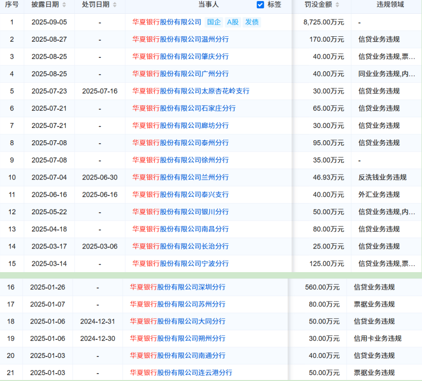The width and height of the screenshot is (422, 381).
Task: Open the 兰州分行 party link
Action: click(180, 177)
